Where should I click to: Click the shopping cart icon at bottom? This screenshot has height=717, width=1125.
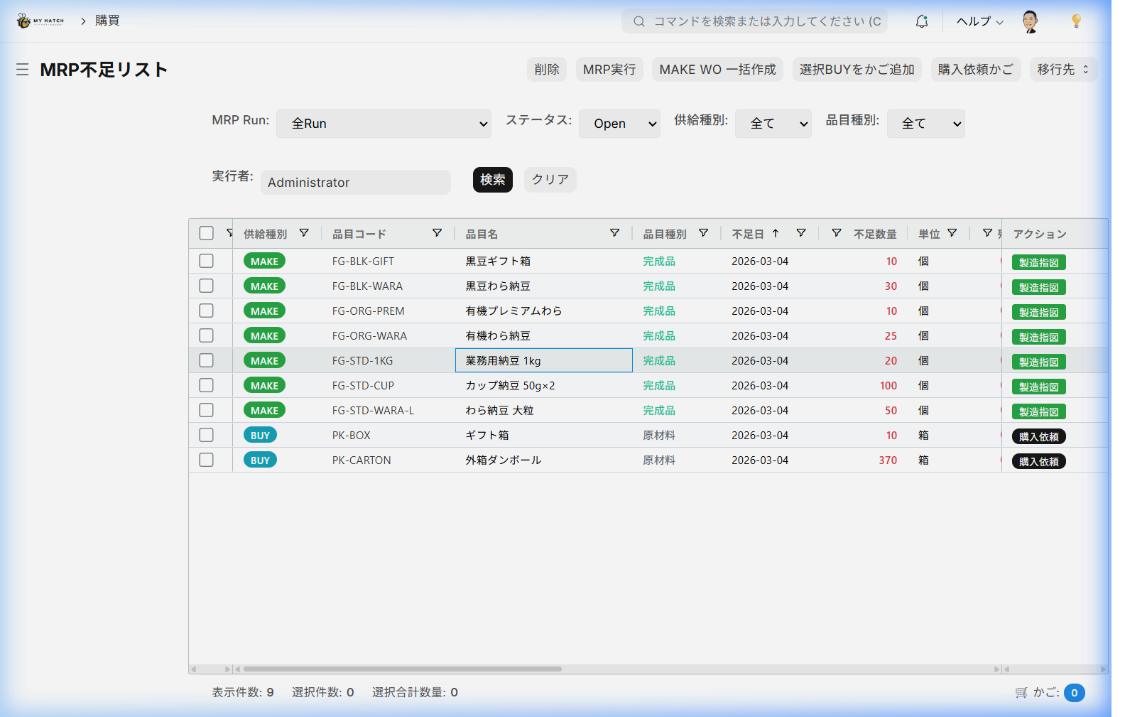1021,693
